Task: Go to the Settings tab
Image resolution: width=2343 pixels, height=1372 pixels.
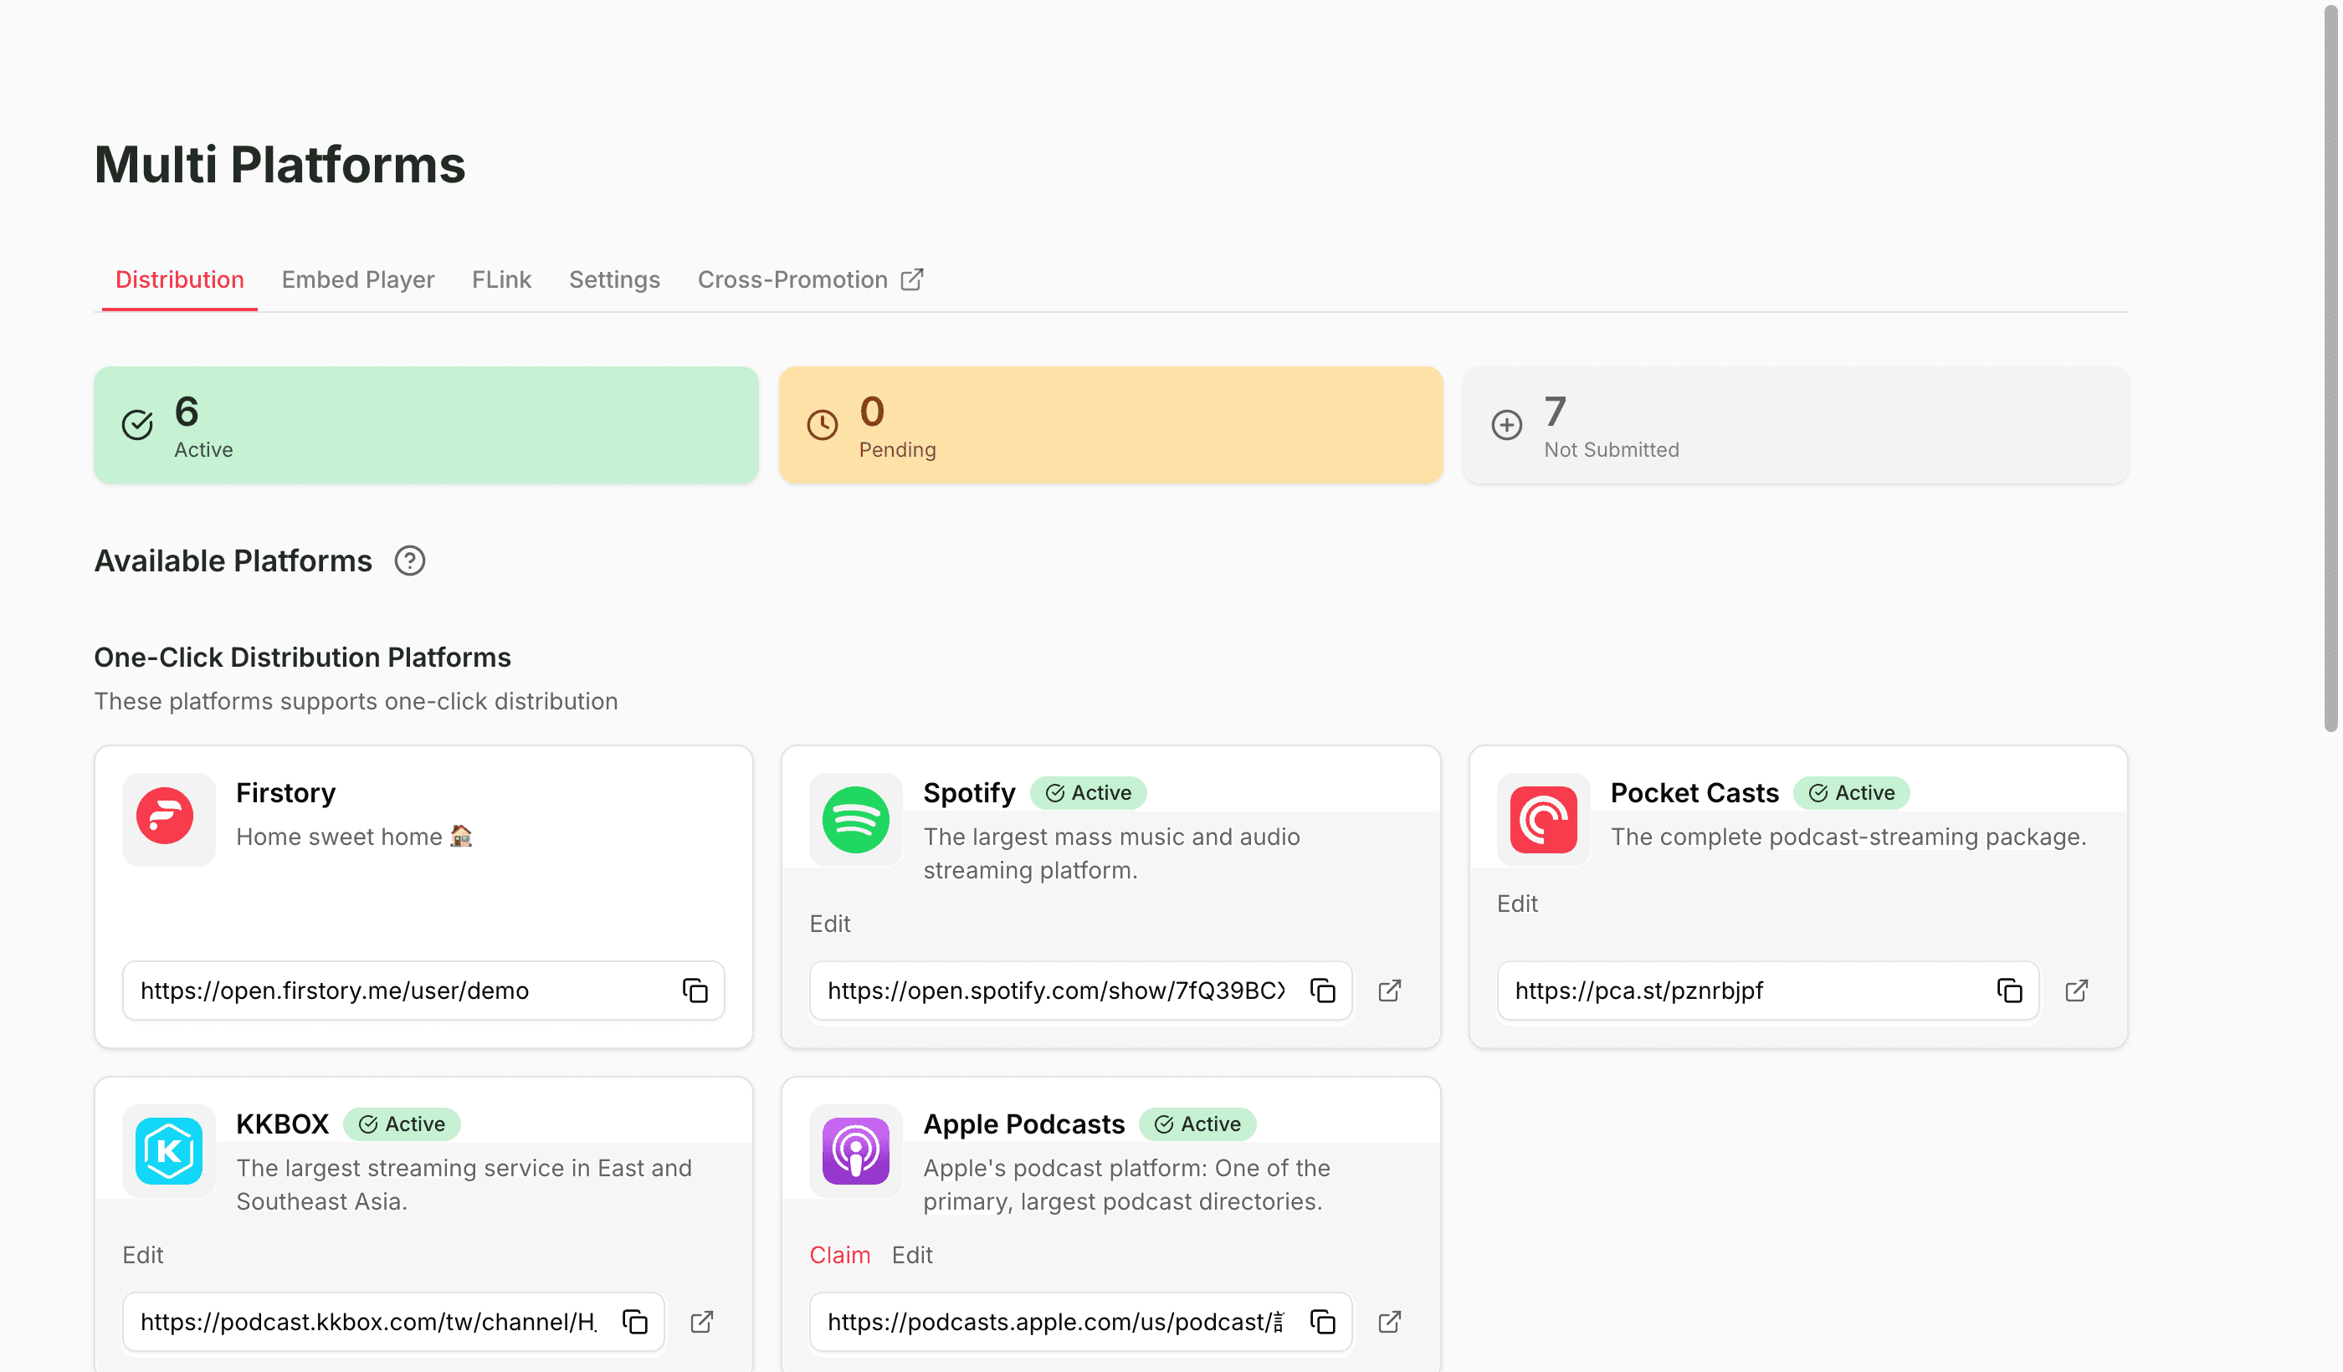Action: 614,279
